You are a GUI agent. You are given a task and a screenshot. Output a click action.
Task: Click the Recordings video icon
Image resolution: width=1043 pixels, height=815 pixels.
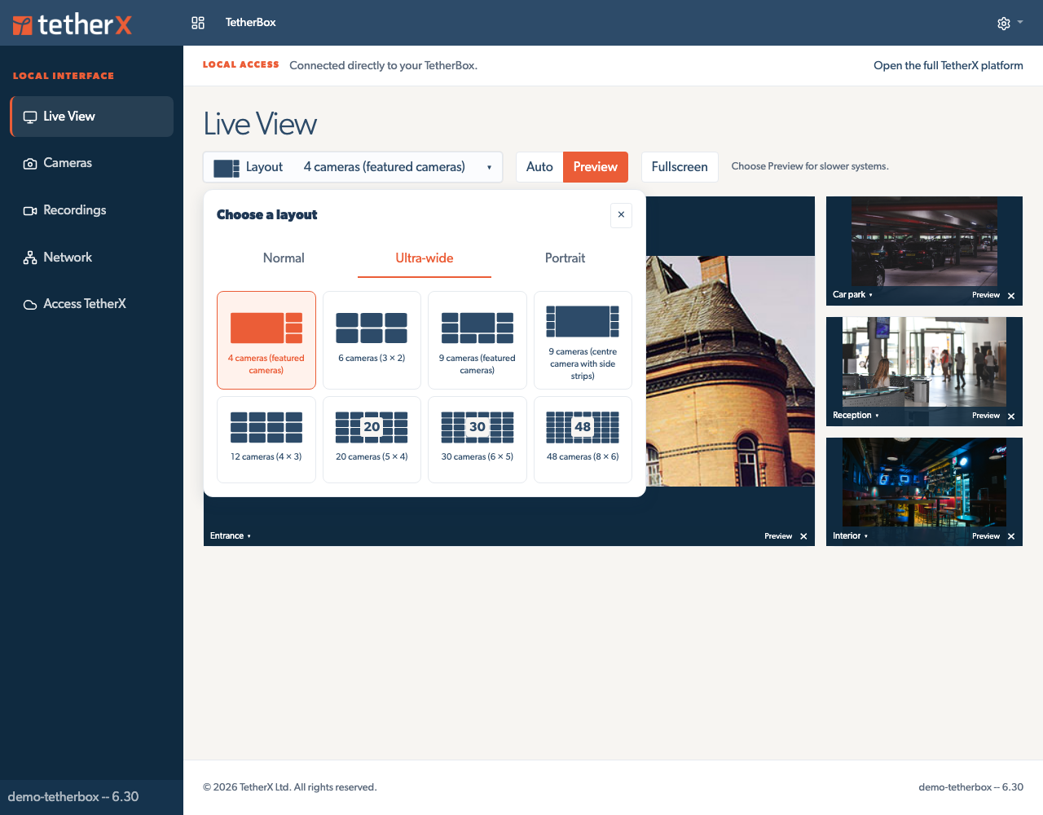pos(30,211)
